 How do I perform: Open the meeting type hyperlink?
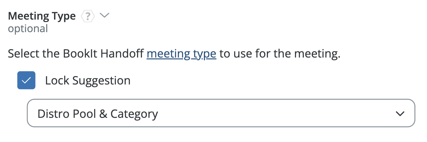(181, 54)
